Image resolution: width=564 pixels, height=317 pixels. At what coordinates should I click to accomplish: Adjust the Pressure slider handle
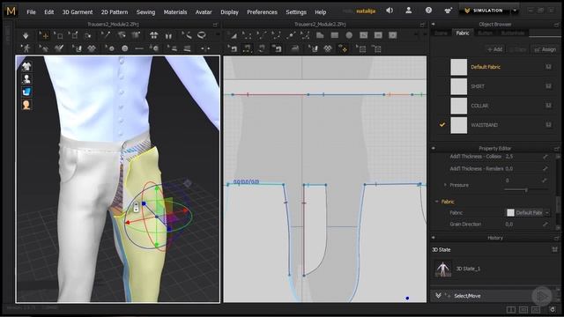click(x=526, y=189)
